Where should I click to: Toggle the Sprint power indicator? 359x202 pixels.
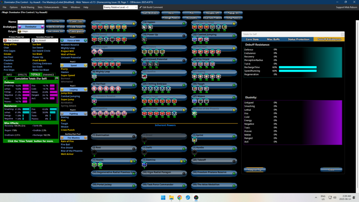(x=234, y=137)
